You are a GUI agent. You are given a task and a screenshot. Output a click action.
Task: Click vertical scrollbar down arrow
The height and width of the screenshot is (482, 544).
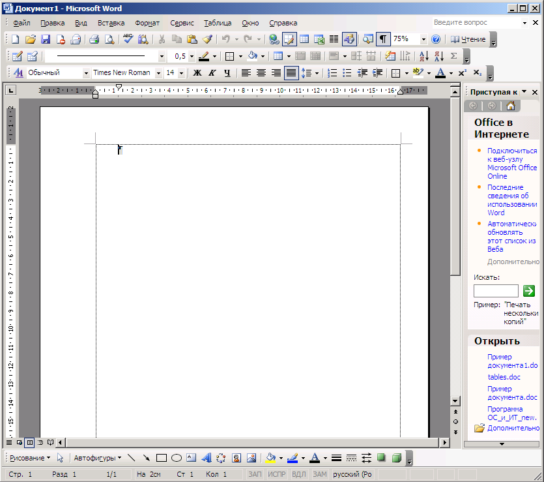click(455, 401)
